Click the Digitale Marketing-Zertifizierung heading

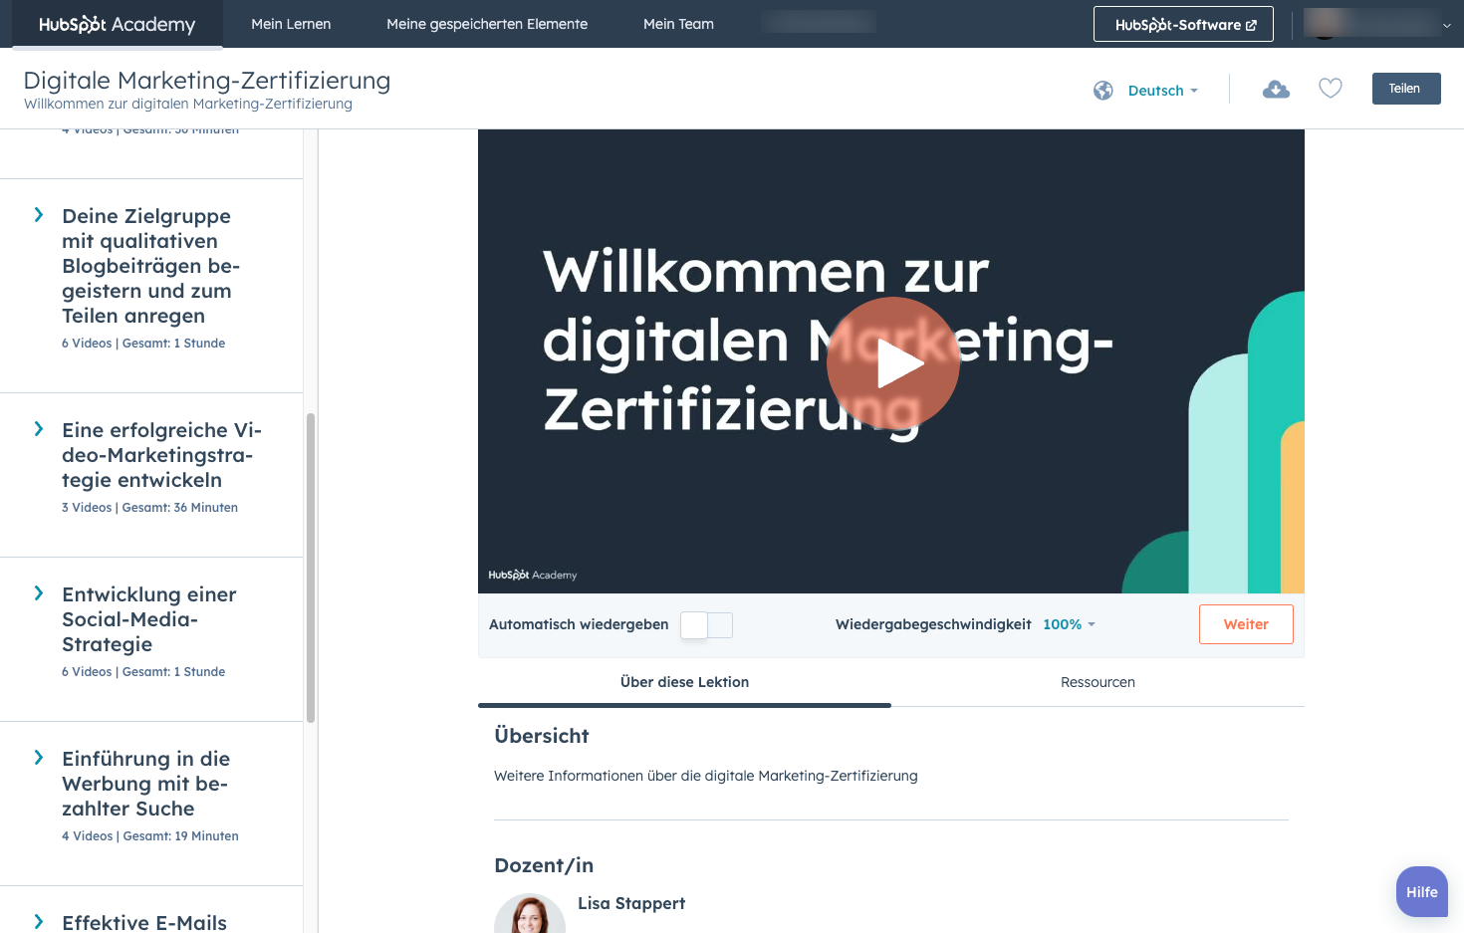coord(207,80)
